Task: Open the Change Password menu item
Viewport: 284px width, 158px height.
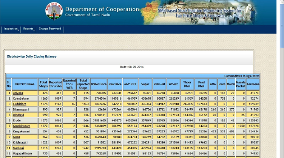Action: coord(50,29)
